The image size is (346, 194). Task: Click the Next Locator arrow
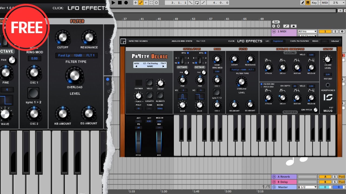click(x=278, y=26)
